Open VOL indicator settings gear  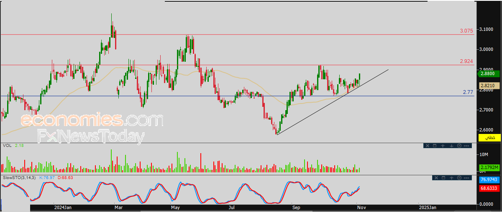(459, 146)
